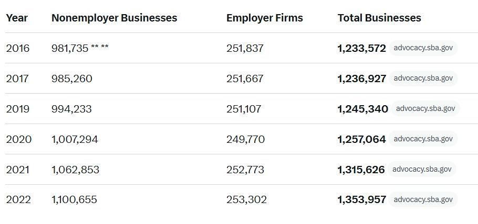Open the advocacy.sba.gov source for 2017
The width and height of the screenshot is (478, 224).
(x=423, y=79)
